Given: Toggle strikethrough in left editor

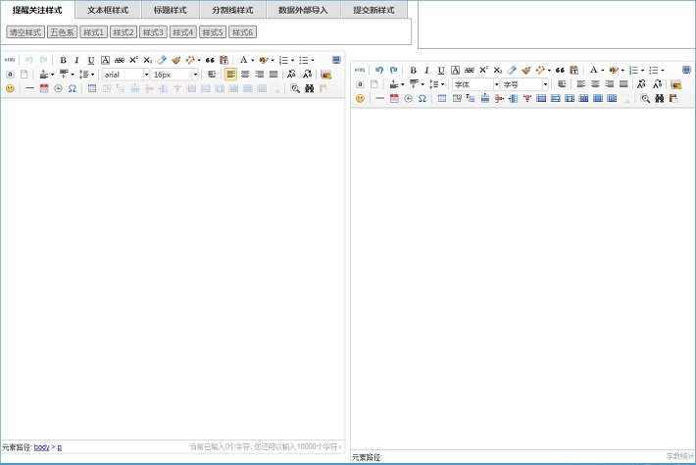Looking at the screenshot, I should click(x=120, y=60).
